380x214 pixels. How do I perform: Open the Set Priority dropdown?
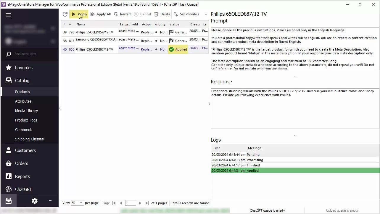(x=187, y=14)
